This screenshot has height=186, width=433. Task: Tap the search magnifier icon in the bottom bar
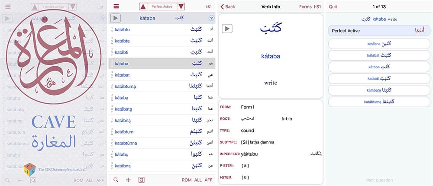[x=116, y=180]
